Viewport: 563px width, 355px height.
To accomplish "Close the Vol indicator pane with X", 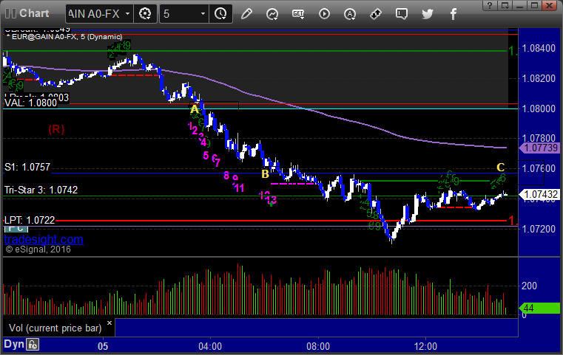I will (109, 323).
